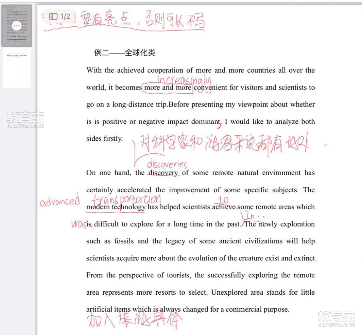Image resolution: width=362 pixels, height=335 pixels.
Task: Click the underlined phrase "modern technology"
Action: pos(116,207)
